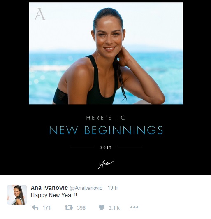View the 3,1 k likes count
Viewport: 211px width, 219px height.
pos(114,208)
